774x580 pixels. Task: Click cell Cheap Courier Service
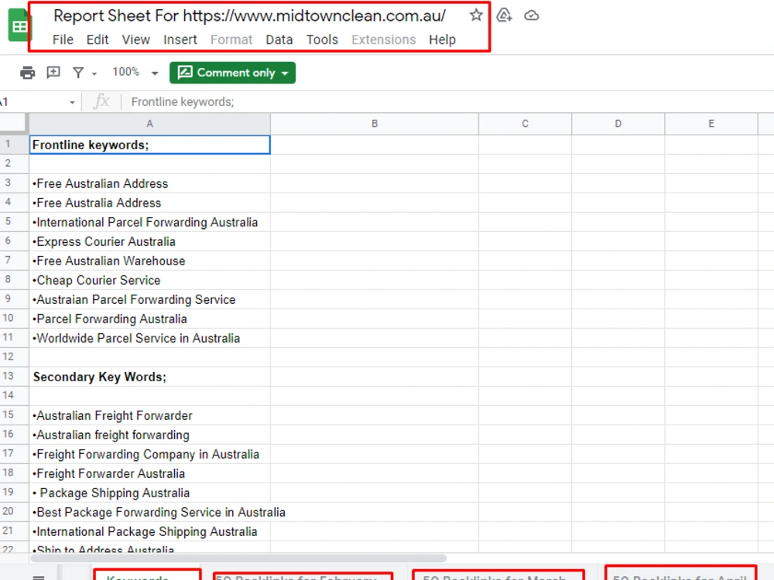click(x=149, y=280)
